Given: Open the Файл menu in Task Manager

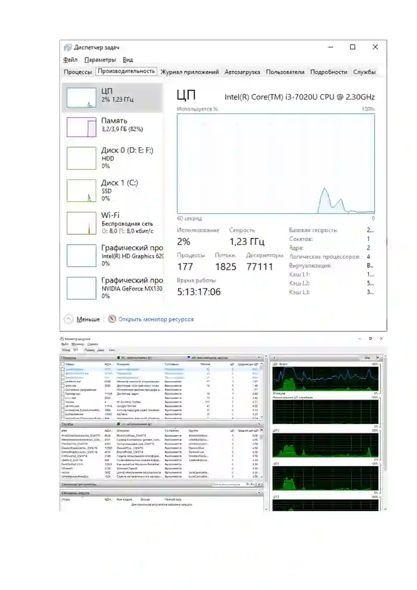Looking at the screenshot, I should pyautogui.click(x=70, y=59).
